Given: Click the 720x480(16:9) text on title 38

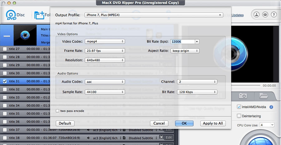Looking at the screenshot, I should pyautogui.click(x=69, y=138).
